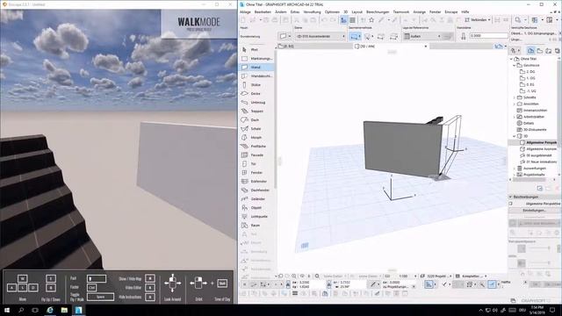Select the Wand wall tool
The height and width of the screenshot is (316, 562).
pyautogui.click(x=256, y=67)
